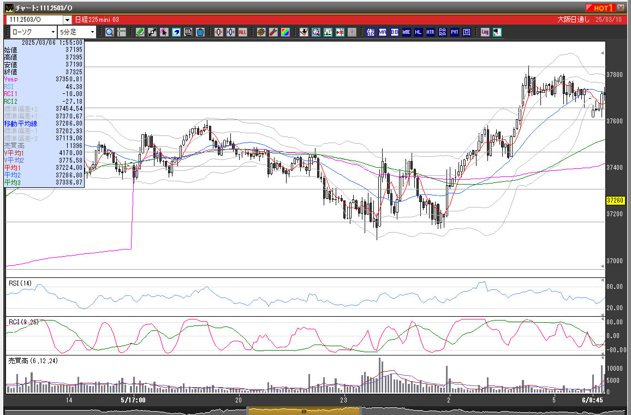
Task: Click the RCI1 value row
Action: (44, 94)
